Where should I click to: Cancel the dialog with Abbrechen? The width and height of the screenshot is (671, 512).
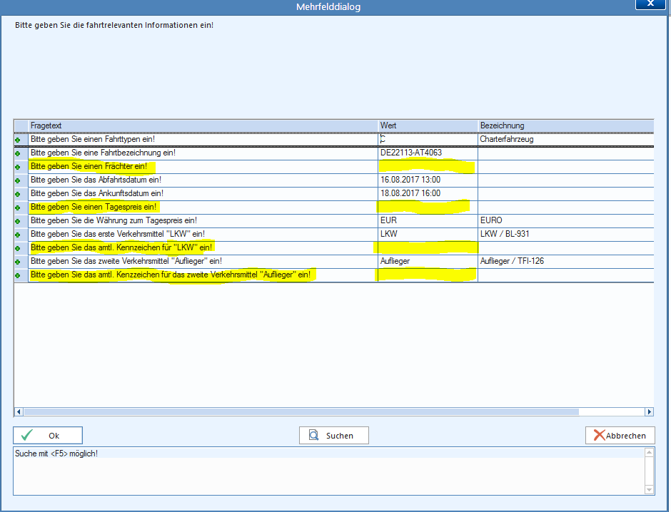(x=620, y=436)
